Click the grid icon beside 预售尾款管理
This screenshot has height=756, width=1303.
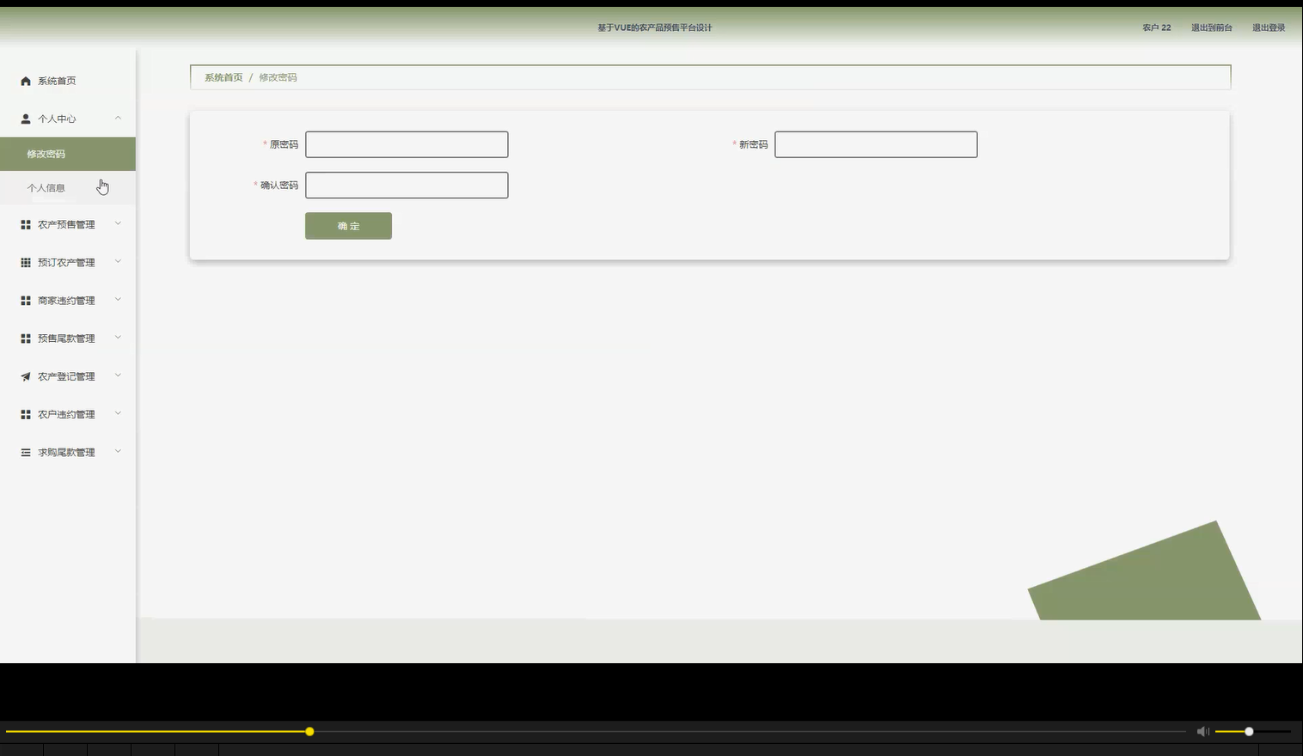(x=26, y=338)
